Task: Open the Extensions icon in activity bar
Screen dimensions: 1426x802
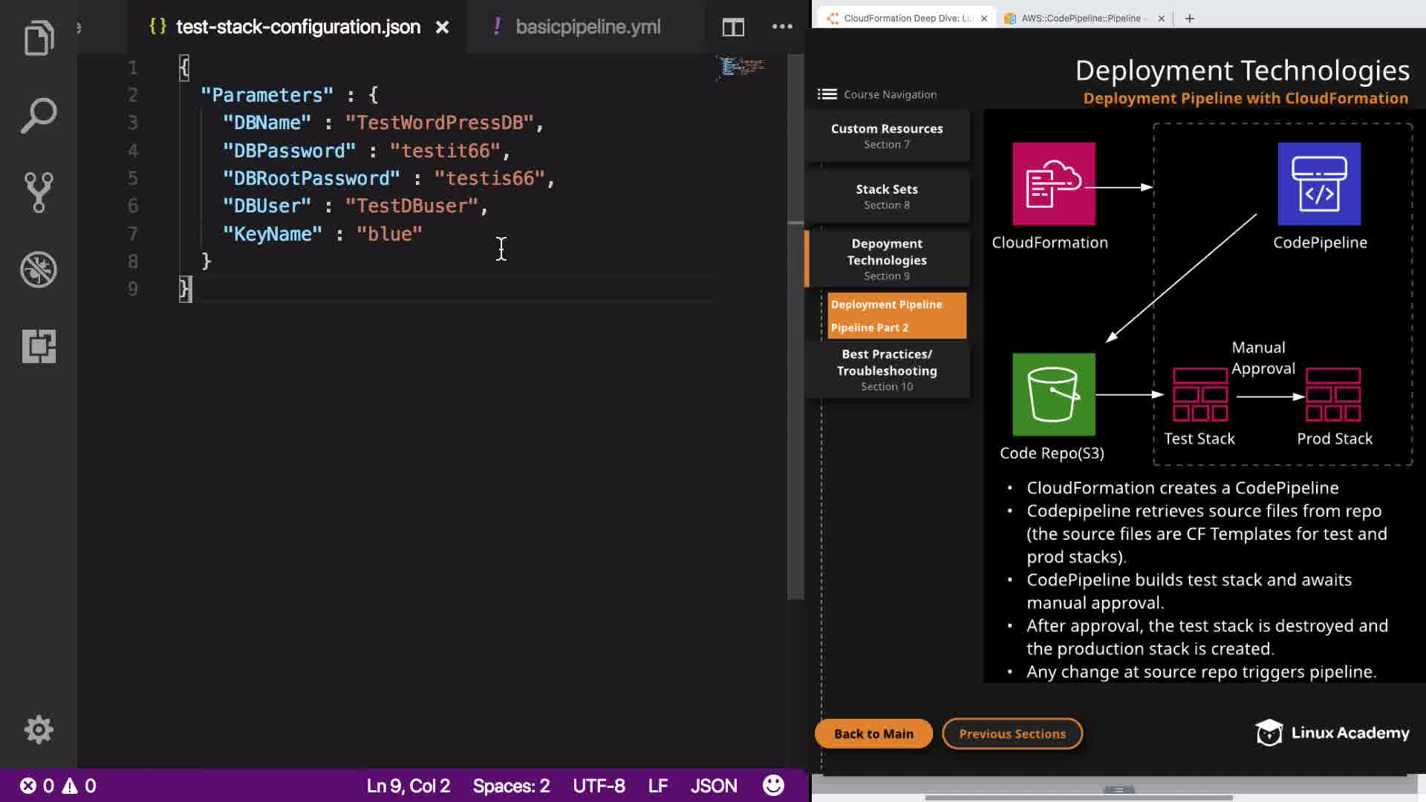Action: point(39,346)
